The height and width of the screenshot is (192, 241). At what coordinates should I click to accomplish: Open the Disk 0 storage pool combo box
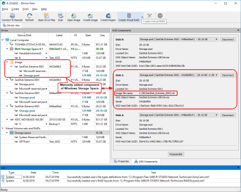[178, 39]
